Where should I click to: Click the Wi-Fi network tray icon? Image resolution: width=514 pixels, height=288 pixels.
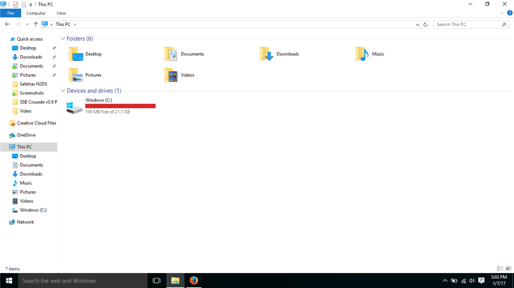463,280
